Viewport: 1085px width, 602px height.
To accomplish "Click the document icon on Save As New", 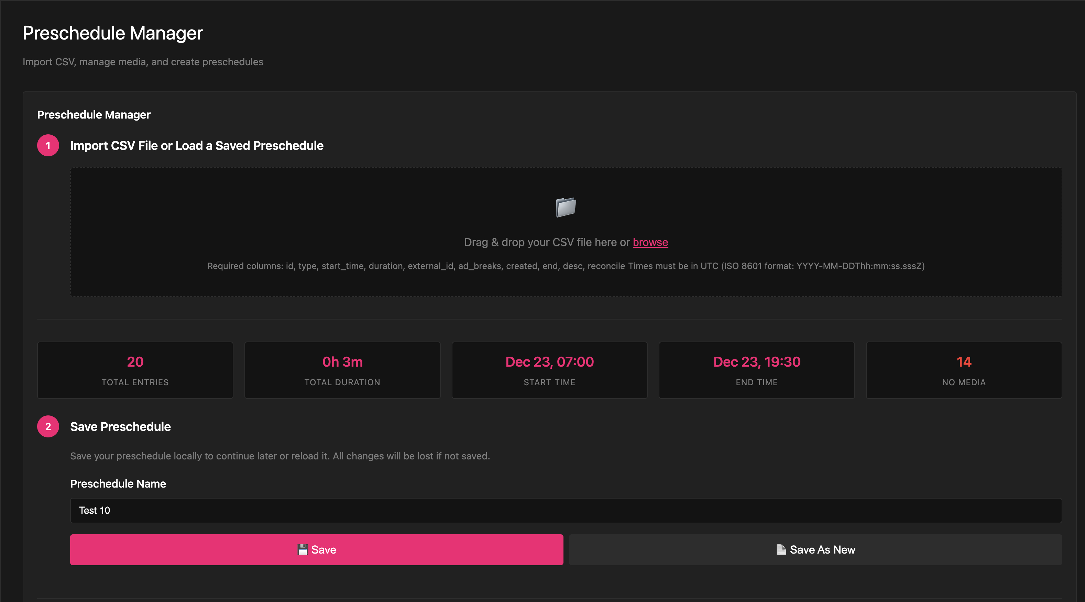I will [781, 549].
